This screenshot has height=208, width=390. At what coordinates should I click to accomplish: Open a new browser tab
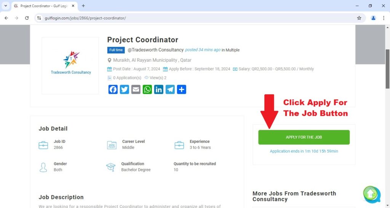coord(83,6)
